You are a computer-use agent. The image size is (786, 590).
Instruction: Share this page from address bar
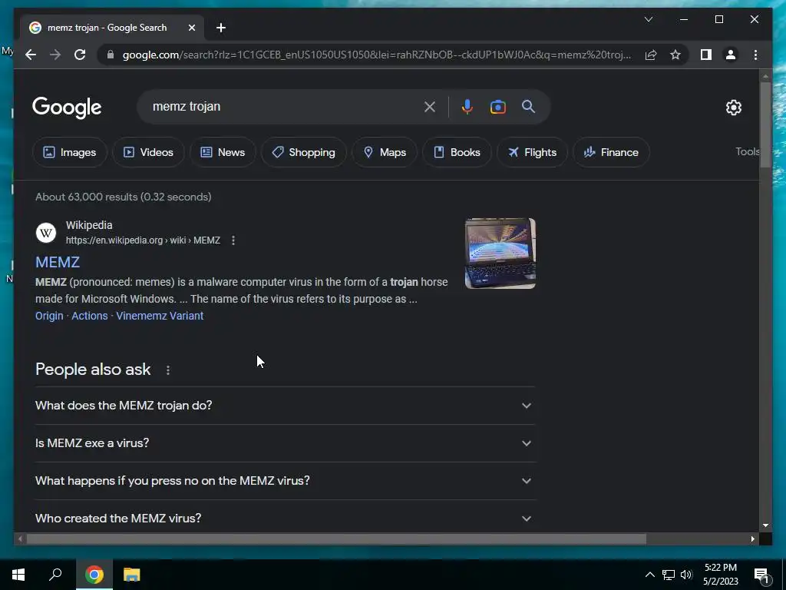click(x=651, y=55)
